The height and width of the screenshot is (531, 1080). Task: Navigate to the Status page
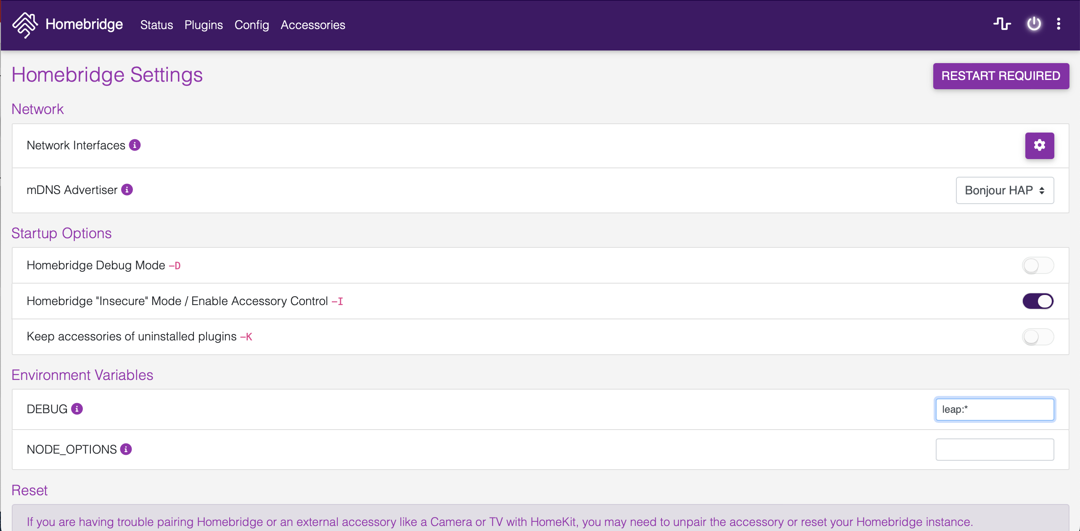pyautogui.click(x=156, y=25)
